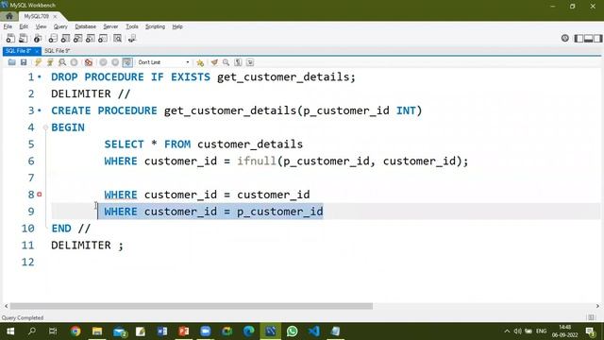This screenshot has width=604, height=340.
Task: Open a script file in this editor
Action: coord(11,62)
